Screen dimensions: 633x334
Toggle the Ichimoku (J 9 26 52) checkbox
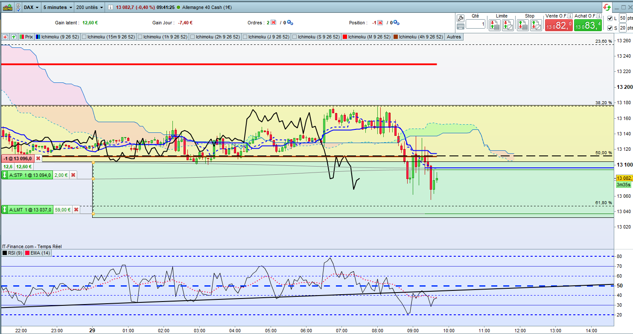[x=245, y=37]
